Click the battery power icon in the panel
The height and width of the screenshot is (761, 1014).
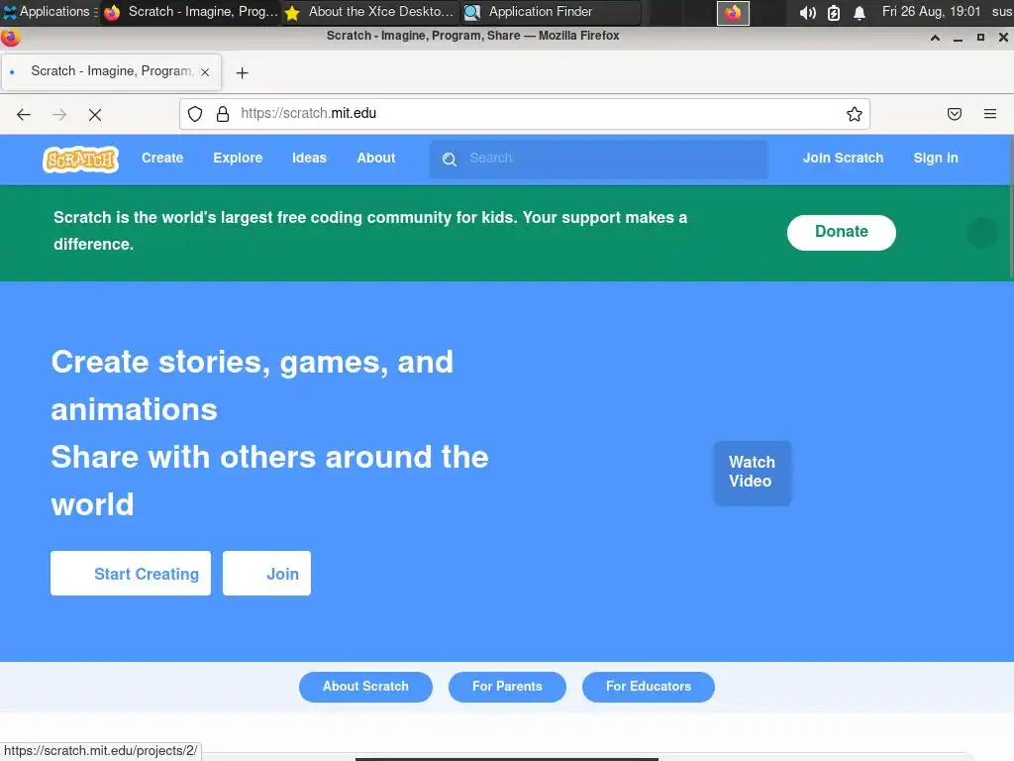click(x=834, y=12)
